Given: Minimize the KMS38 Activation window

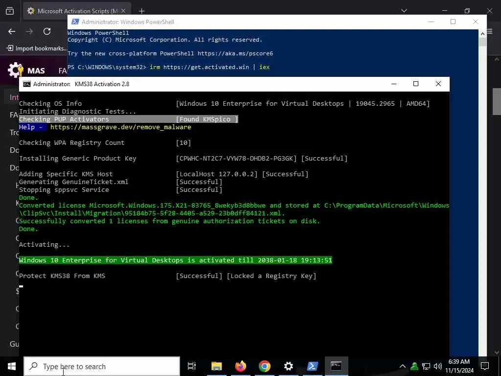Looking at the screenshot, I should click(394, 84).
